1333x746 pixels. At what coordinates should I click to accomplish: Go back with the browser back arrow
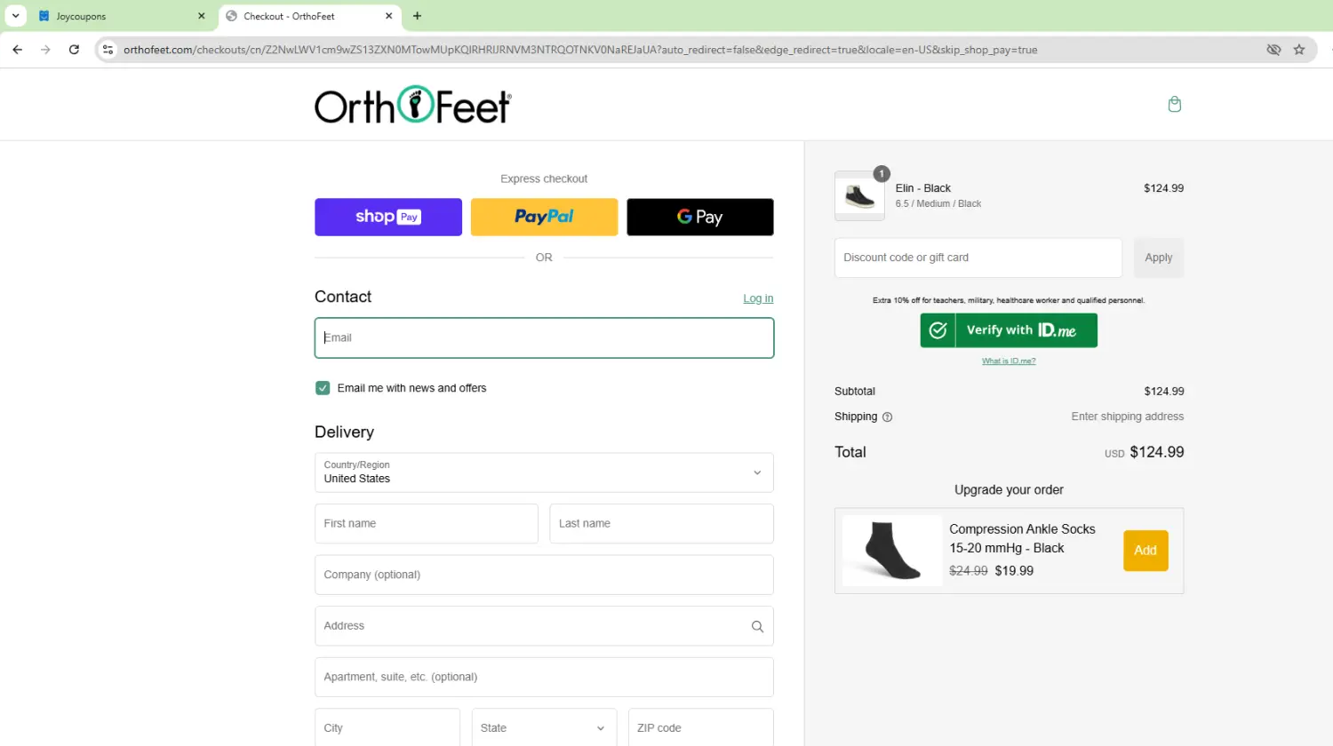[18, 50]
